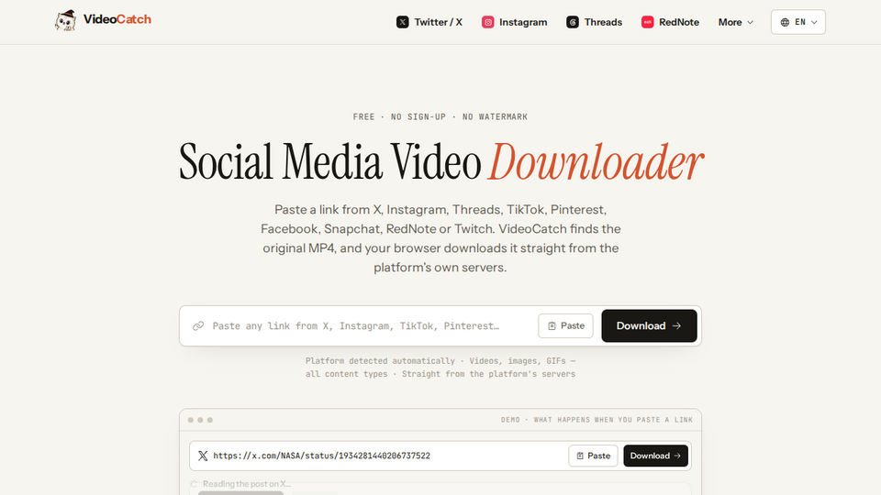Screen dimensions: 881x495
Task: Click the globe icon in the language selector
Action: click(x=785, y=22)
